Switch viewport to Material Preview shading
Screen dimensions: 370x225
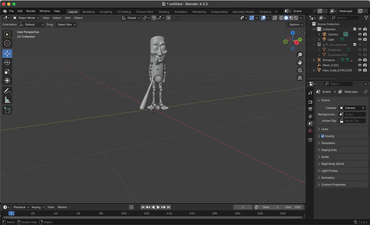pyautogui.click(x=291, y=18)
